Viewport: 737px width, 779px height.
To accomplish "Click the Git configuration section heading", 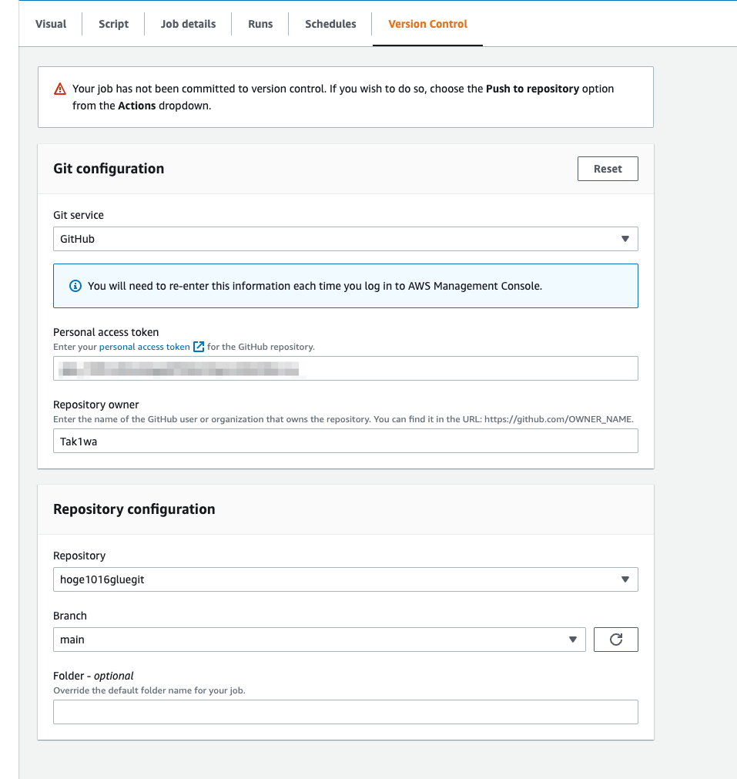I will pyautogui.click(x=109, y=168).
